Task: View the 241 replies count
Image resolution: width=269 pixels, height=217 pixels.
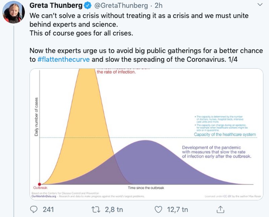Action: (x=48, y=210)
